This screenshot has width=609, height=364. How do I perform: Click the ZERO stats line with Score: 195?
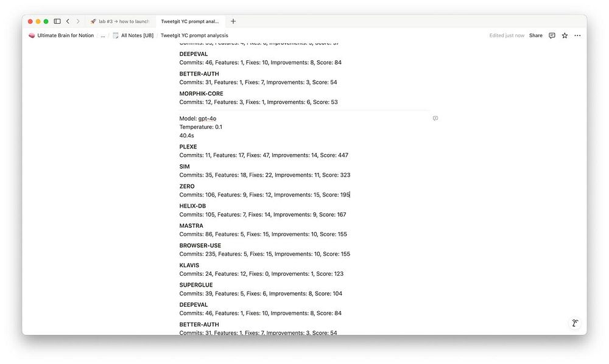(x=264, y=195)
